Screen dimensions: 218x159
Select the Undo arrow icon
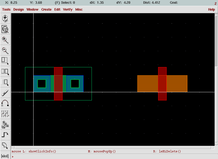click(5, 103)
